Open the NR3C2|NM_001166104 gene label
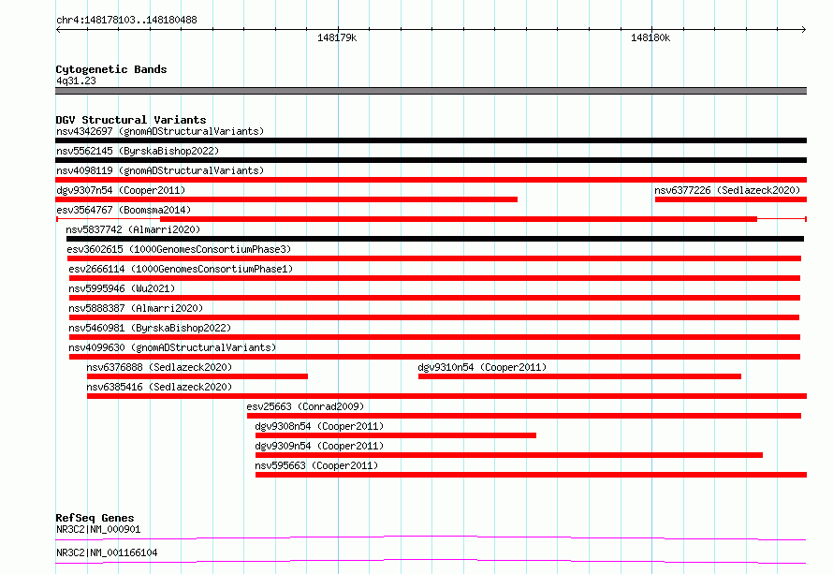The image size is (833, 574). (107, 552)
